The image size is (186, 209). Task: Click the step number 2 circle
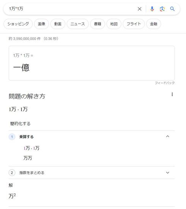[12, 173]
